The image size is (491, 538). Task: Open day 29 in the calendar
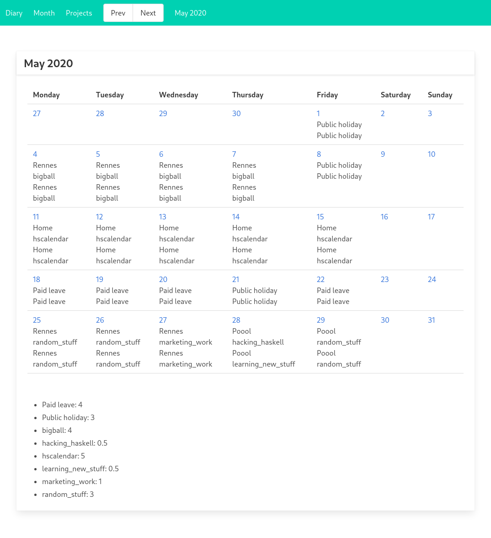[321, 320]
